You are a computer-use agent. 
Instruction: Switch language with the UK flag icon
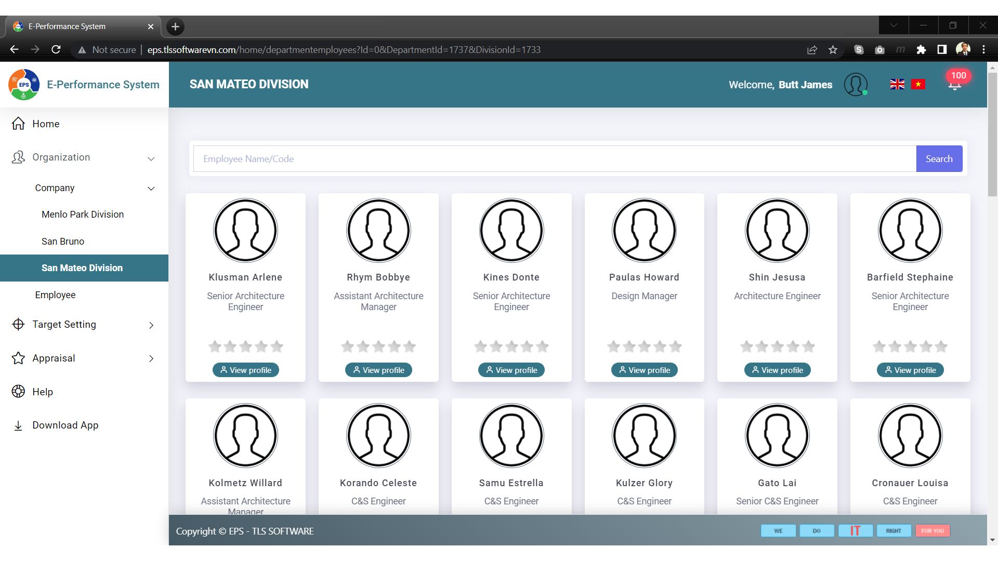click(x=897, y=84)
